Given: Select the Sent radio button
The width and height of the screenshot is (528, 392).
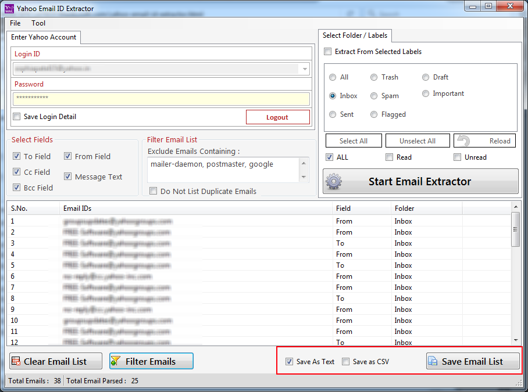Looking at the screenshot, I should click(333, 114).
